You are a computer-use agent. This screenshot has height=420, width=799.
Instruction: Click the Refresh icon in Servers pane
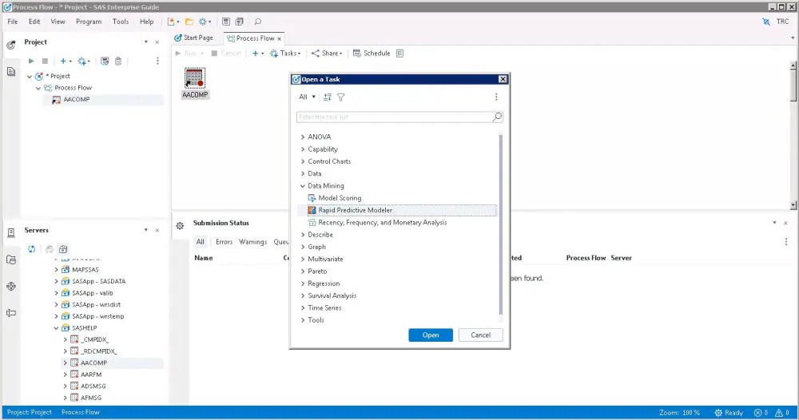pos(32,249)
